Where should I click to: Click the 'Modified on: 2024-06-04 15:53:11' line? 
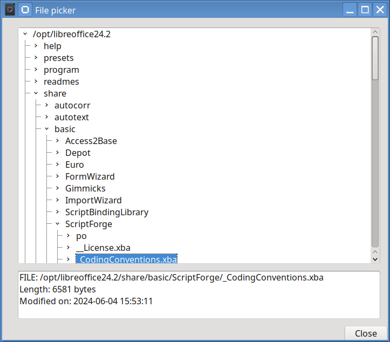(86, 301)
